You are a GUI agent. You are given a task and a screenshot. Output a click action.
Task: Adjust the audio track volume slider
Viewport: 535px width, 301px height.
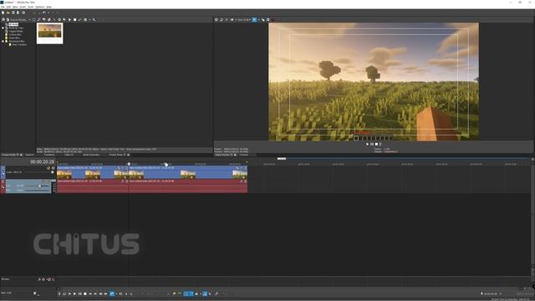coord(39,186)
